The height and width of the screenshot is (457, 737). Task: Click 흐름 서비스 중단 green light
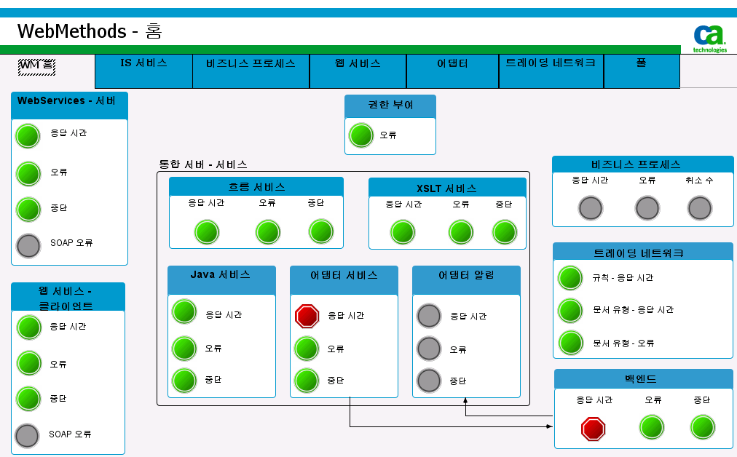point(321,231)
